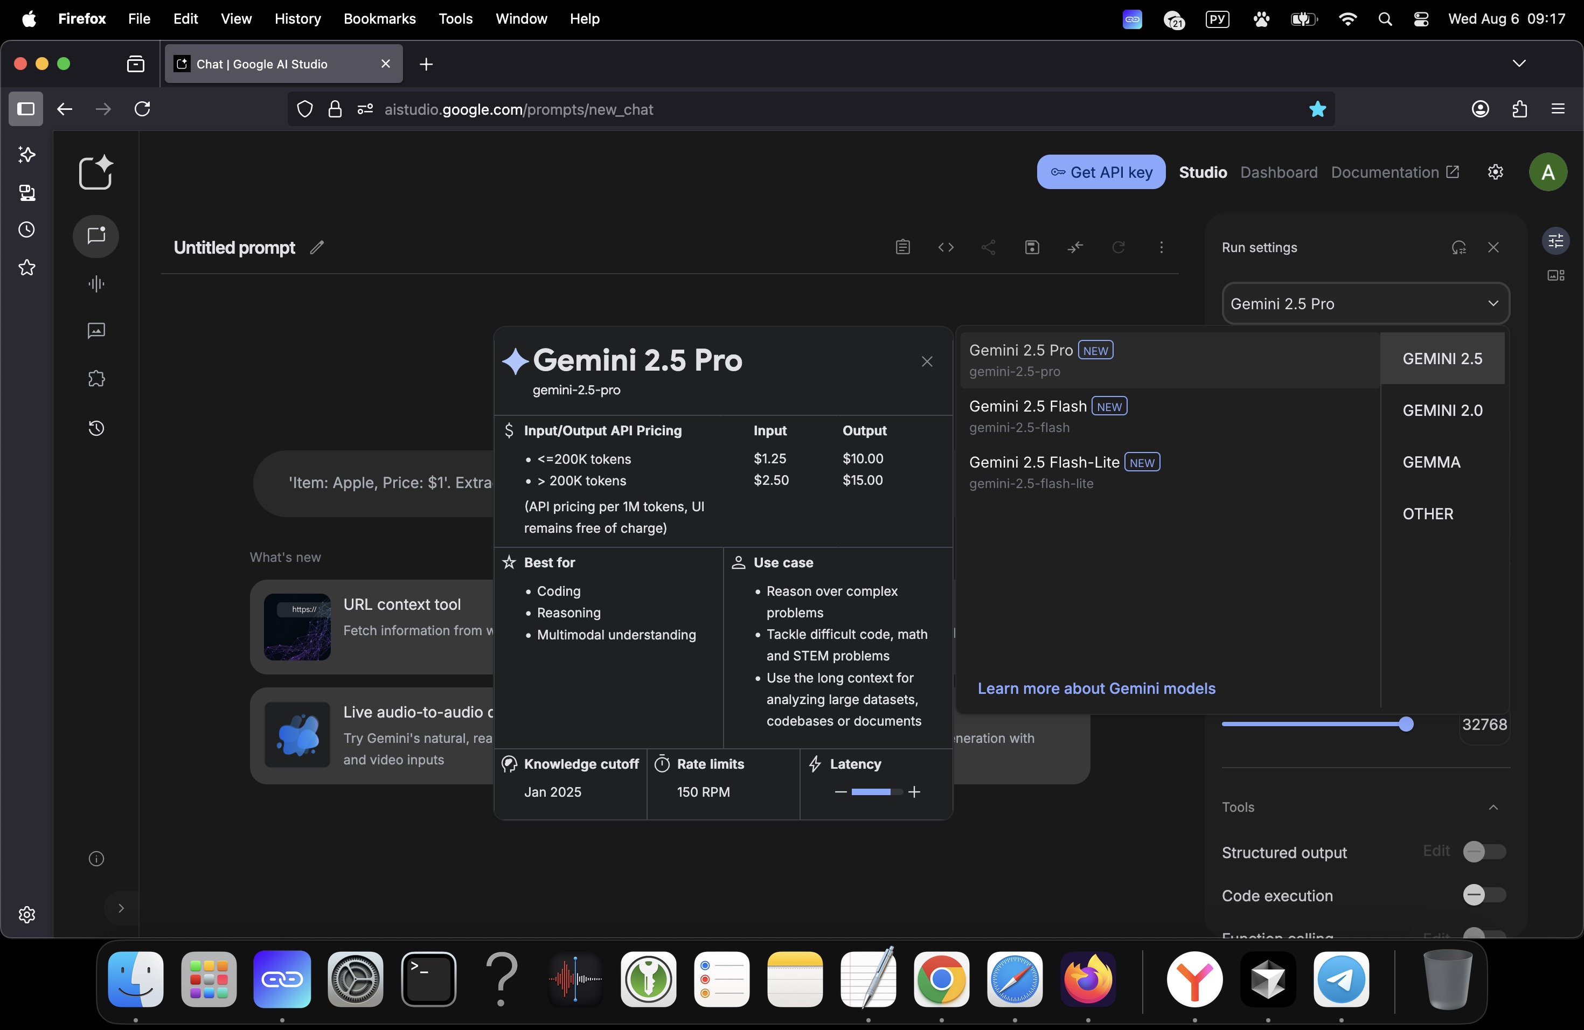Image resolution: width=1584 pixels, height=1030 pixels.
Task: Switch to the GEMINI 2.0 category tab
Action: [x=1442, y=410]
